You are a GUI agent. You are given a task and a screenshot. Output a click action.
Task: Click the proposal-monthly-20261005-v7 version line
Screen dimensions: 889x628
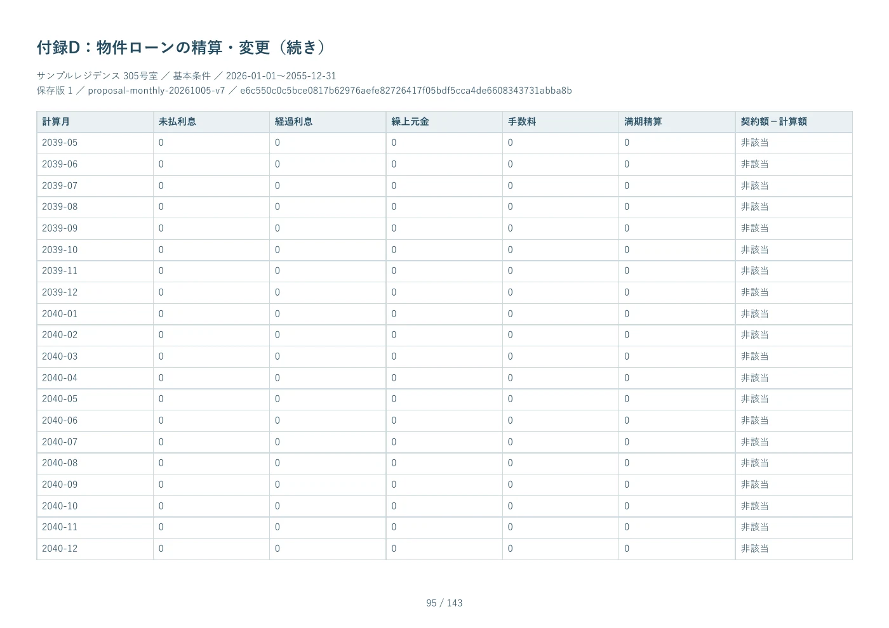(304, 91)
